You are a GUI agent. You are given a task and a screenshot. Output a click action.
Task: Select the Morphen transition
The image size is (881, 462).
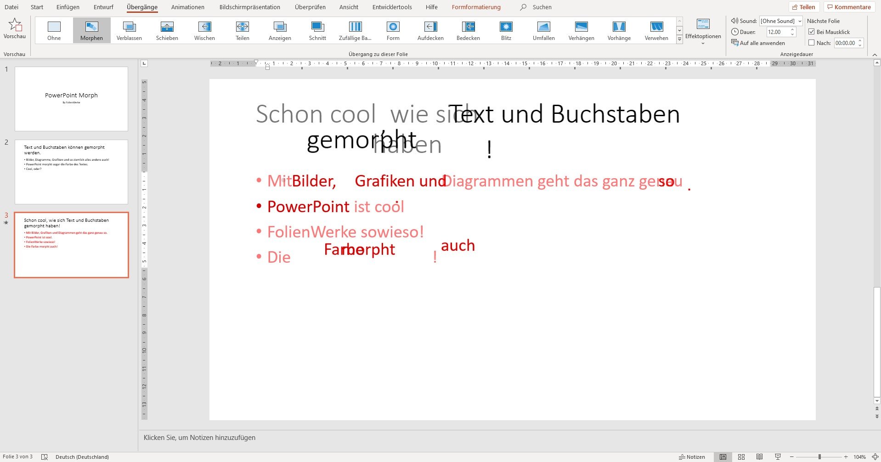91,30
